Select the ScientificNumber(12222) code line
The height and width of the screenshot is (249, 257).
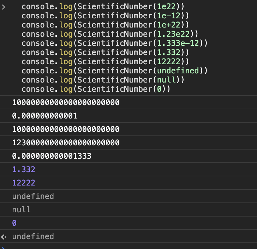105,62
